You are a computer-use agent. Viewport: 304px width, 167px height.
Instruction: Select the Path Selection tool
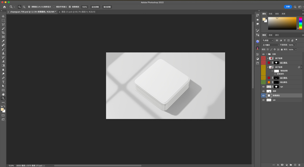pos(3,86)
